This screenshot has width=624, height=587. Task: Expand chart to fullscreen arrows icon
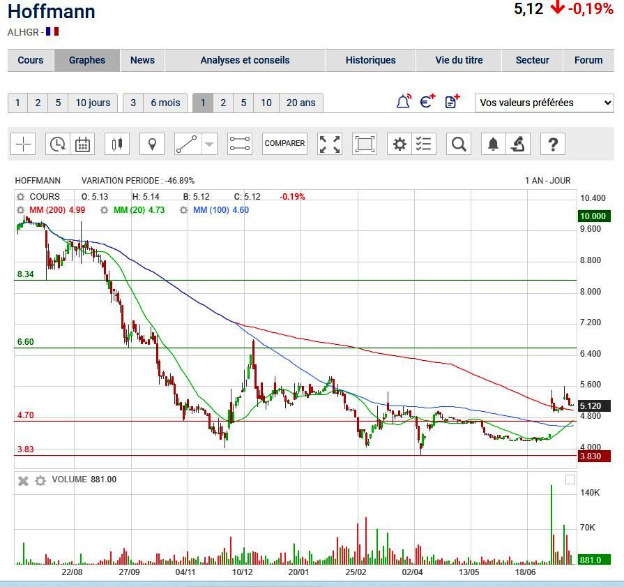[330, 144]
